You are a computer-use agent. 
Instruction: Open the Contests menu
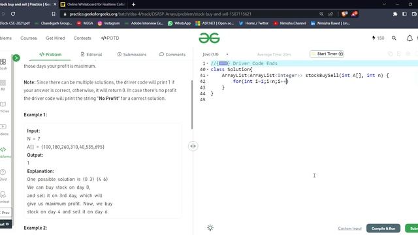click(82, 38)
